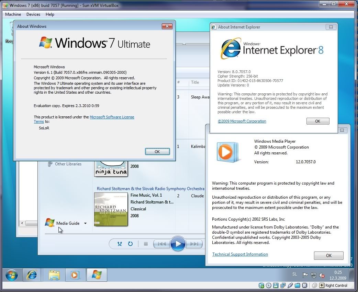Select the Kalimba track row
Viewport: 358px width, 292px height.
(191, 146)
